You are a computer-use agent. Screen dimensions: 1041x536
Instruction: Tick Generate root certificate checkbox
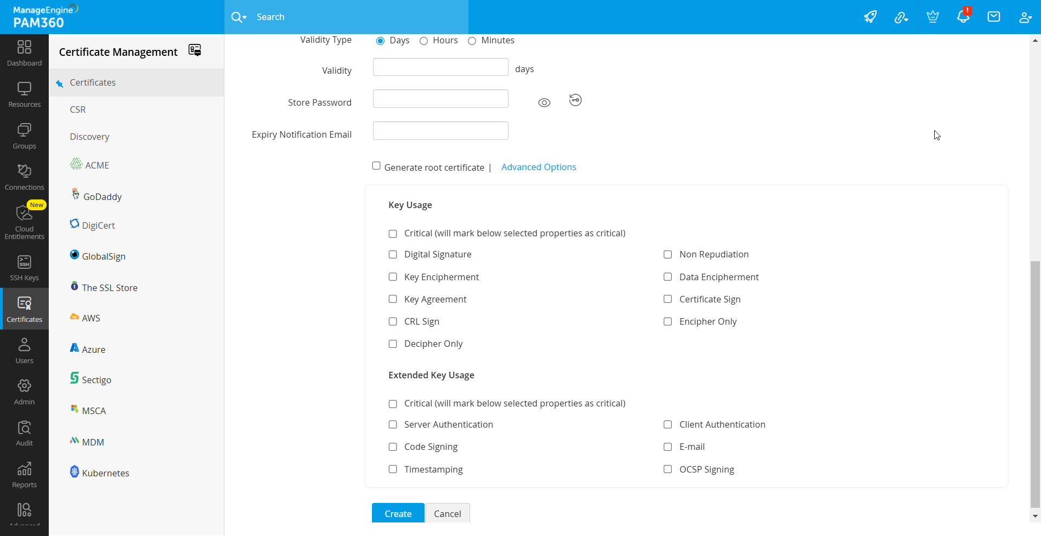click(x=376, y=166)
